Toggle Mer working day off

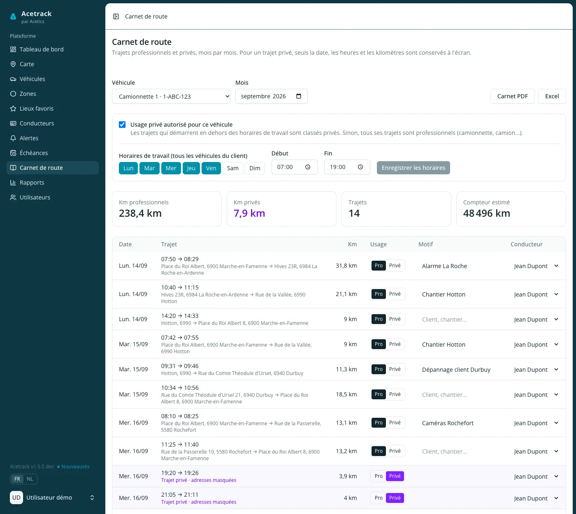point(171,168)
